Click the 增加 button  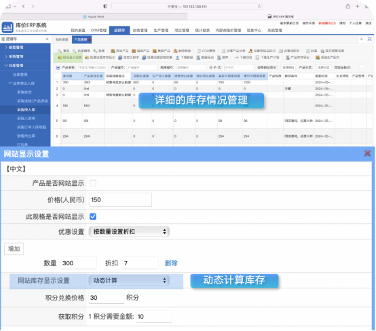coord(14,249)
